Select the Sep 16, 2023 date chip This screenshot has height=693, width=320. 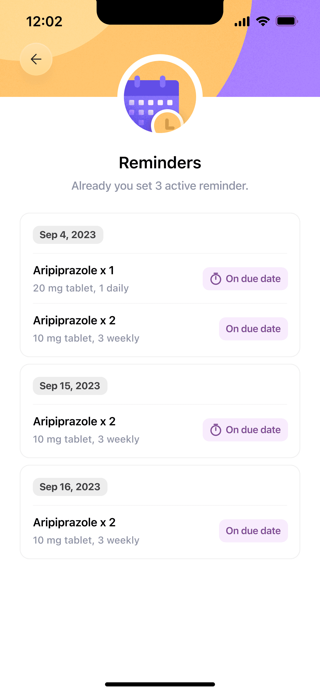click(70, 487)
